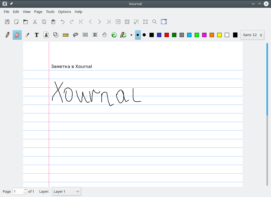Click the Save icon in toolbar

point(7,22)
